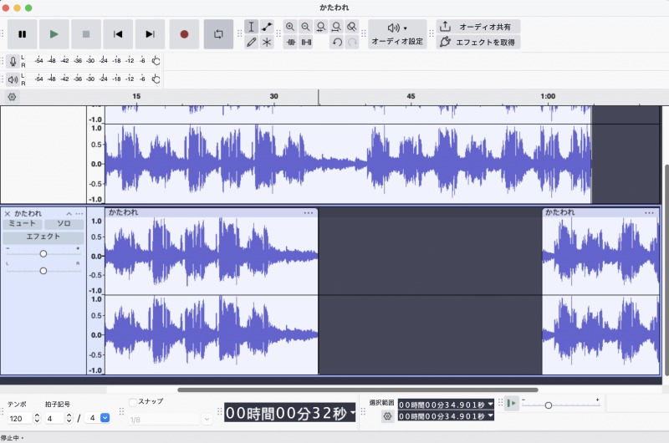This screenshot has width=669, height=443.
Task: Undo the last action
Action: [x=337, y=42]
